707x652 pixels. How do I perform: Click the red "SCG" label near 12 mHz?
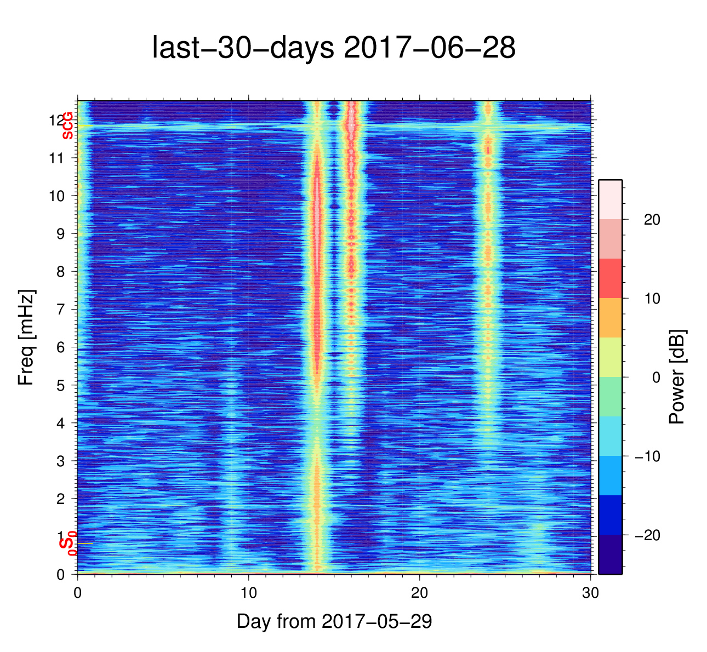tap(67, 125)
